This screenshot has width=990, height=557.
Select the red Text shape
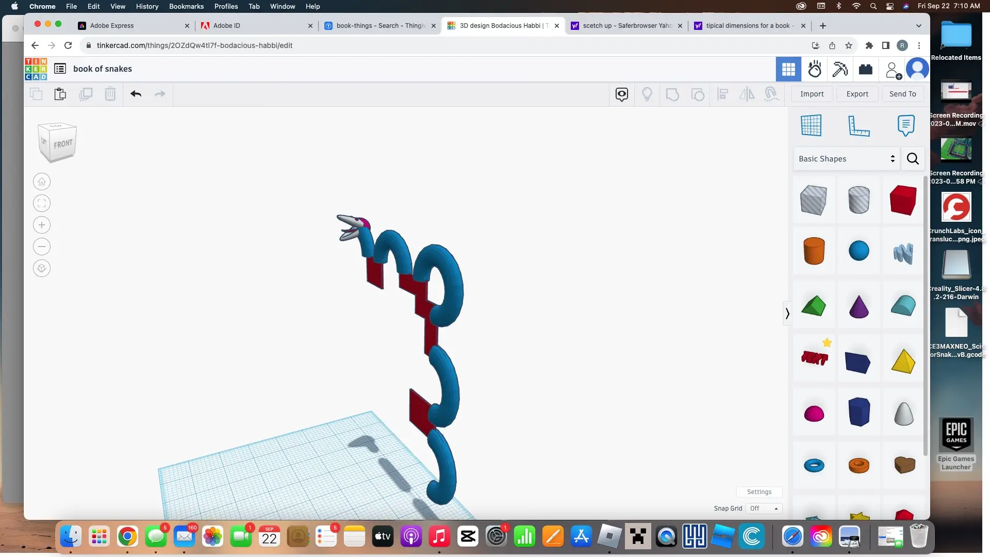815,358
